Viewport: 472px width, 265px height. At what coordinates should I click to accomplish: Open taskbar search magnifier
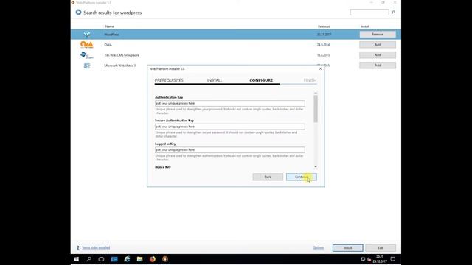pos(88,259)
